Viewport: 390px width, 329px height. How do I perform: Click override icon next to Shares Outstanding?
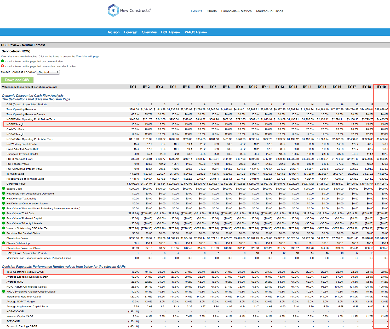[3, 243]
